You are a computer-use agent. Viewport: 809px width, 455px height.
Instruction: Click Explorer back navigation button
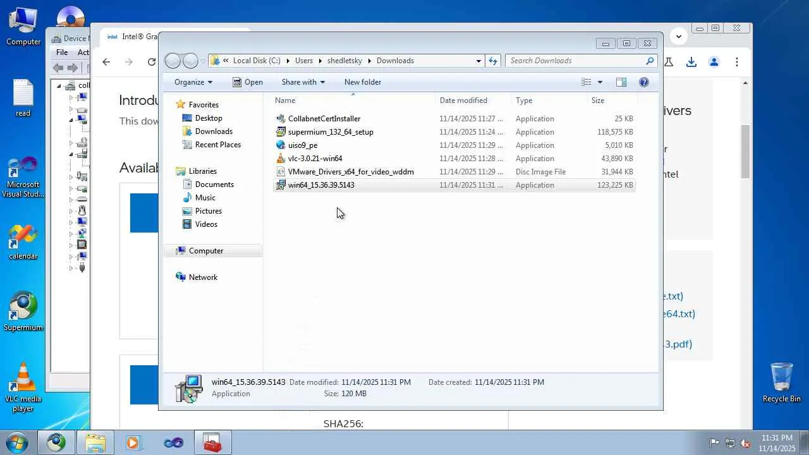(x=173, y=61)
